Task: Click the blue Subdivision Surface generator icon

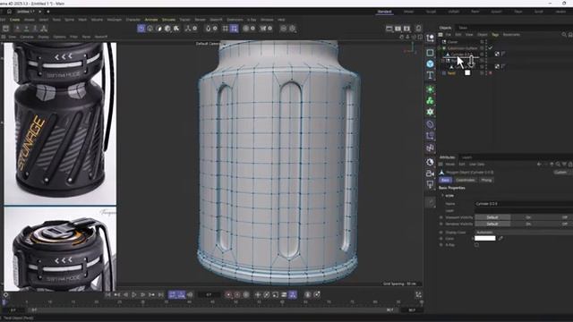Action: (430, 64)
